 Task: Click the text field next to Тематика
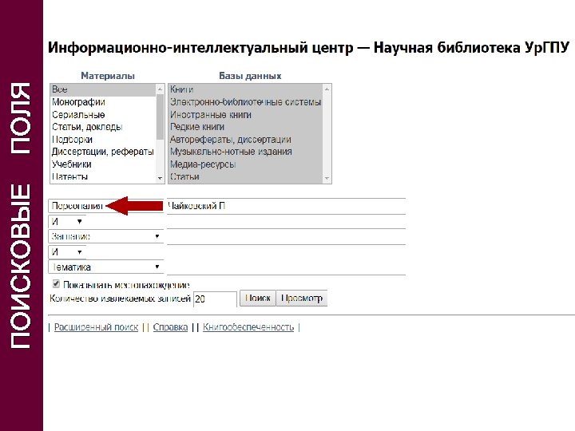(286, 267)
